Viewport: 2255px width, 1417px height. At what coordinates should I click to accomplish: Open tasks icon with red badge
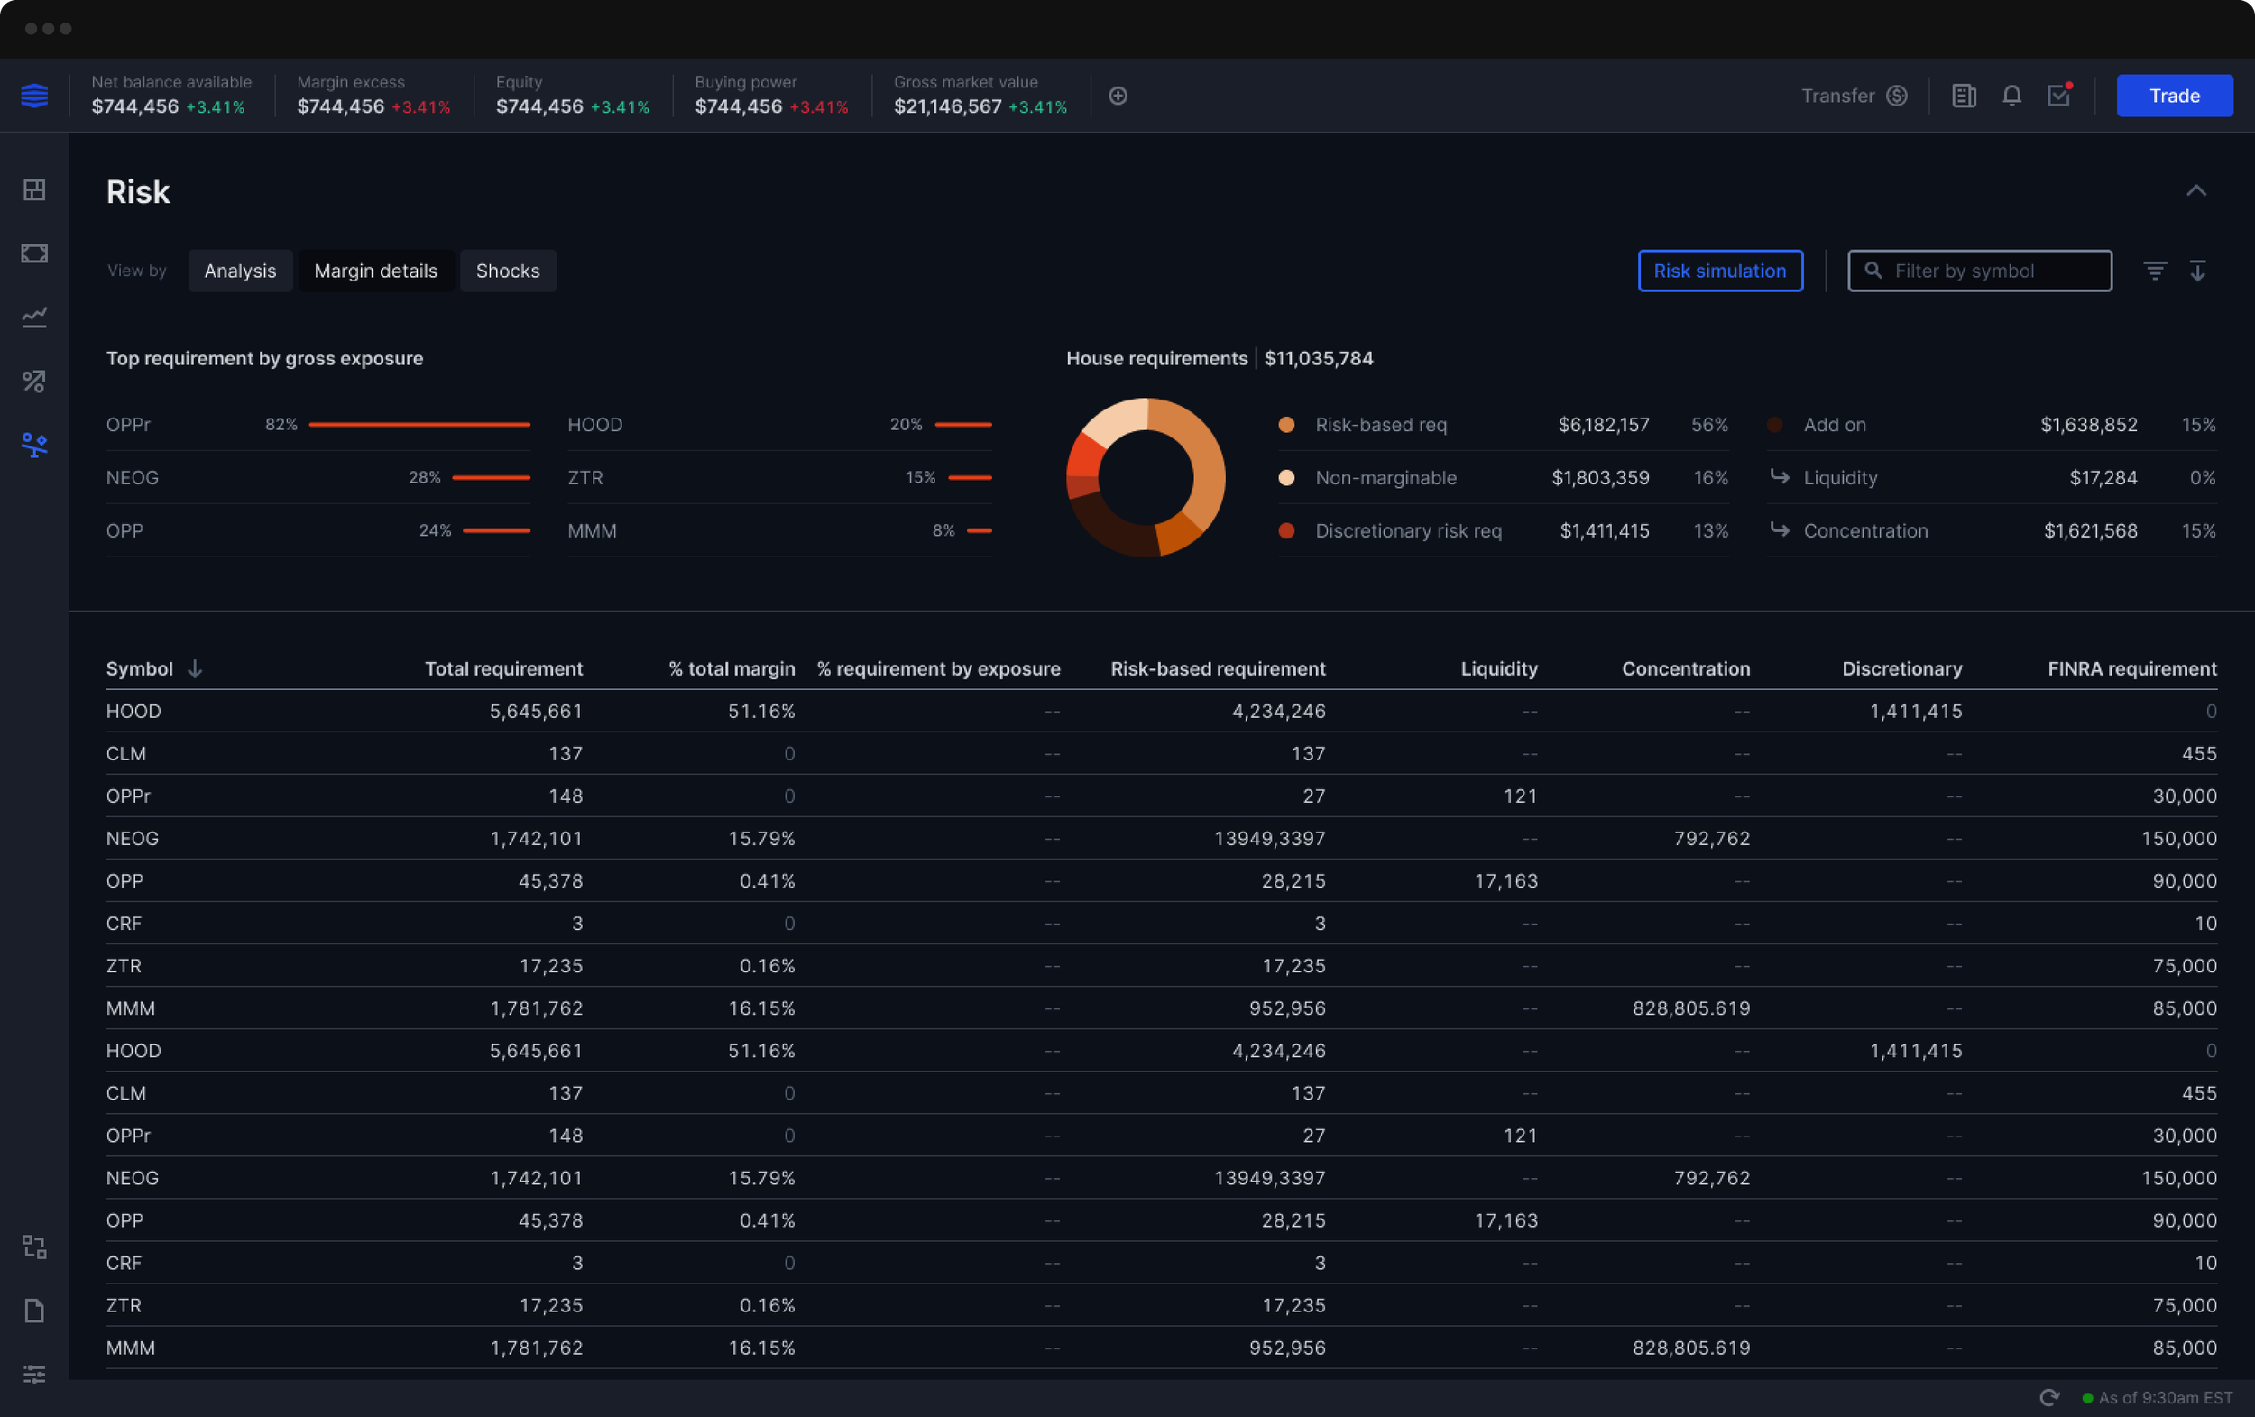click(2057, 96)
